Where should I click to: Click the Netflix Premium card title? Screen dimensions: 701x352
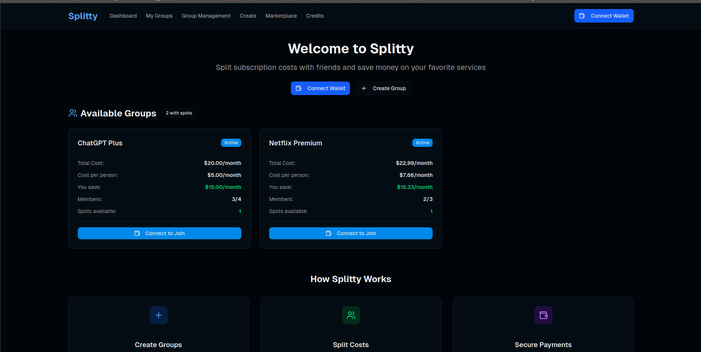pyautogui.click(x=295, y=143)
